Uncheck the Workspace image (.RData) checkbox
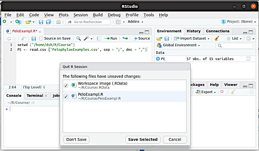 coord(66,85)
